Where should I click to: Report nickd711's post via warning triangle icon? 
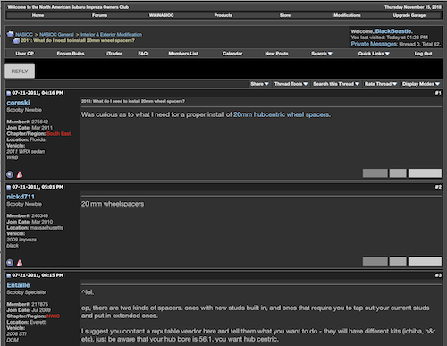[x=20, y=263]
